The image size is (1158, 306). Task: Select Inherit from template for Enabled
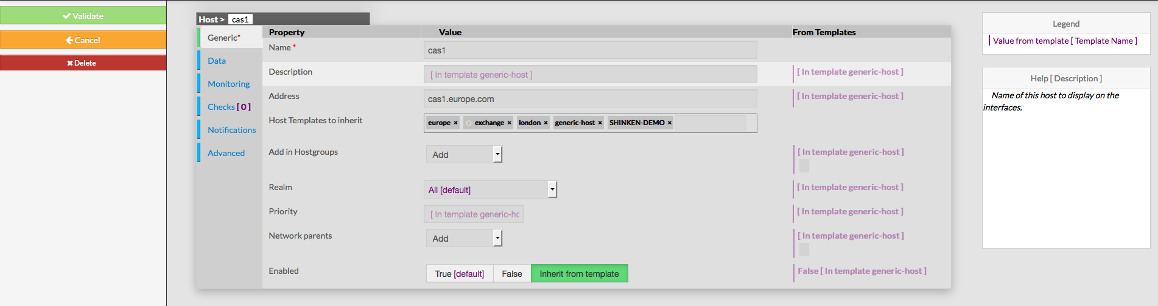point(579,274)
